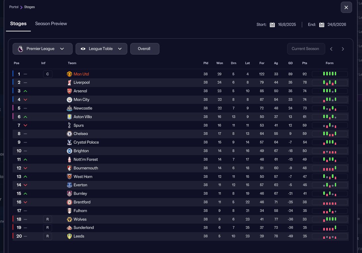
Task: Click the Wolves club crest icon
Action: pyautogui.click(x=69, y=219)
